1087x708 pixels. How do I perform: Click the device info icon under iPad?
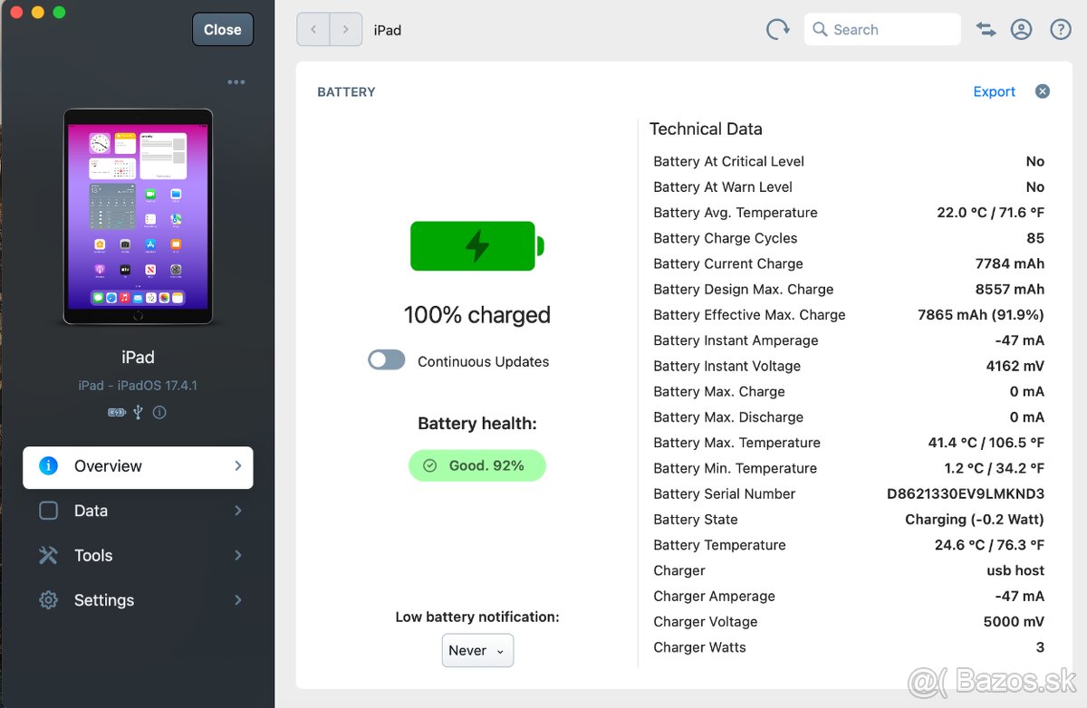coord(159,413)
